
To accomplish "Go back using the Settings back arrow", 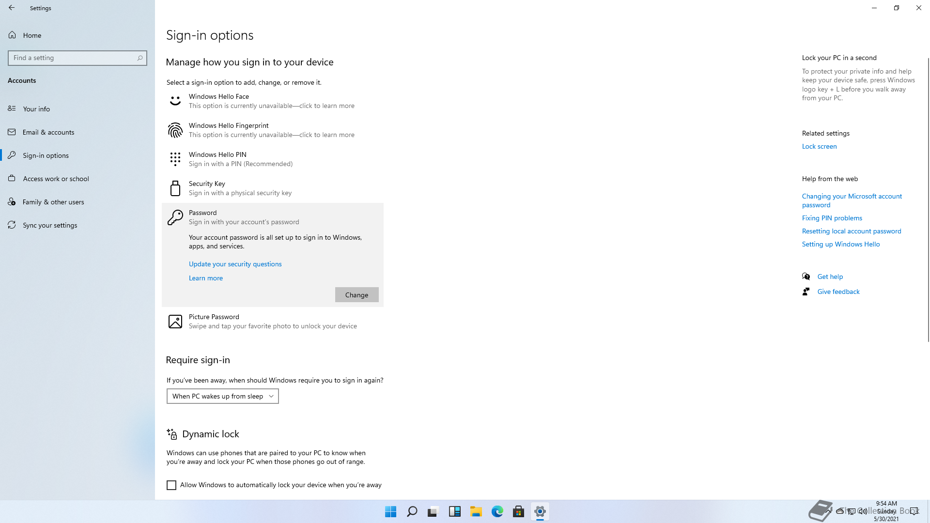I will tap(12, 8).
